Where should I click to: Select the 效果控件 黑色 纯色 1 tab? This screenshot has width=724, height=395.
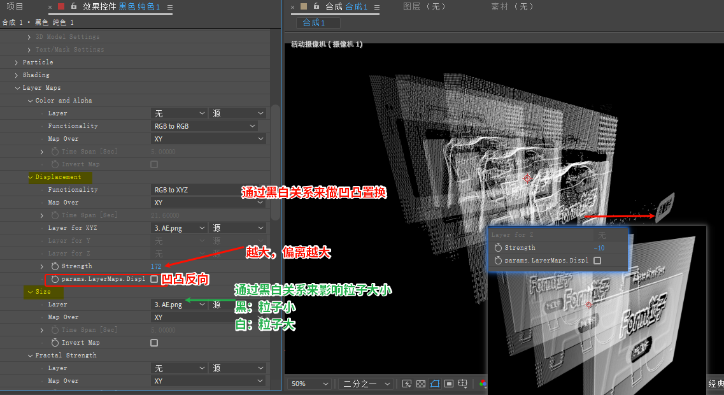(x=121, y=6)
